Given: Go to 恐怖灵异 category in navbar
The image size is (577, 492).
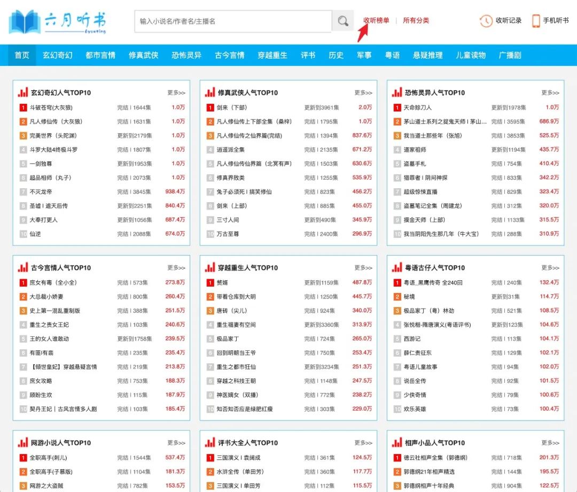Looking at the screenshot, I should coord(186,55).
